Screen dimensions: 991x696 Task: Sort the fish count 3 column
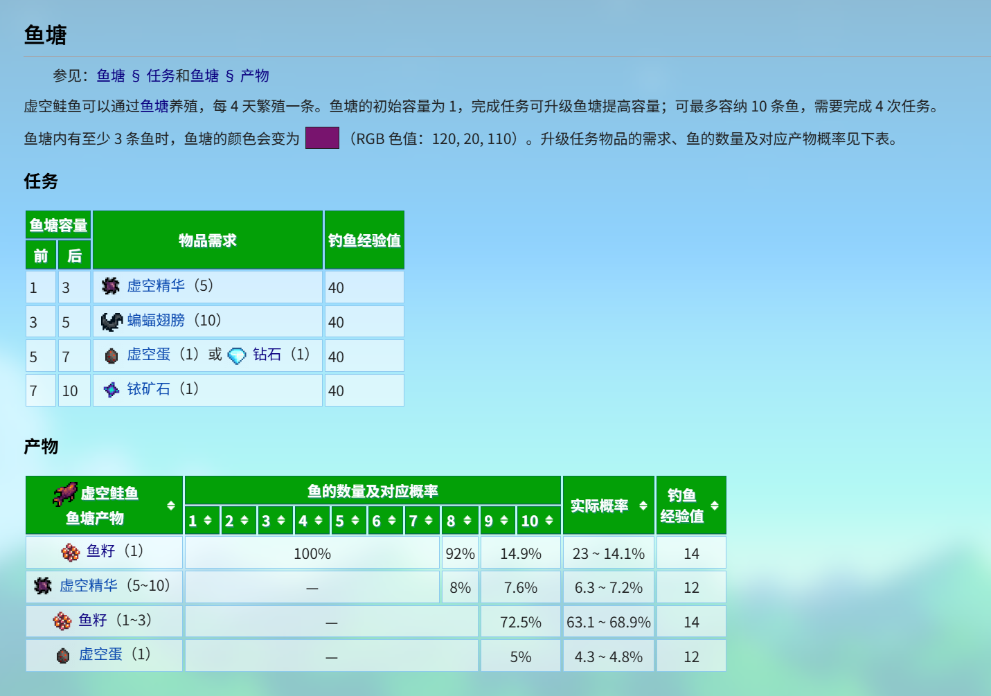coord(281,520)
